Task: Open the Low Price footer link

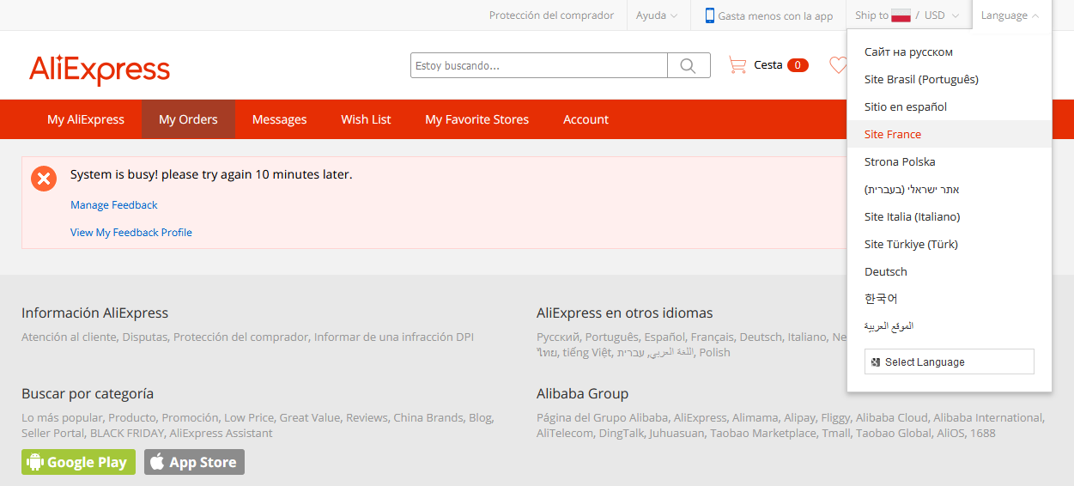Action: point(248,417)
